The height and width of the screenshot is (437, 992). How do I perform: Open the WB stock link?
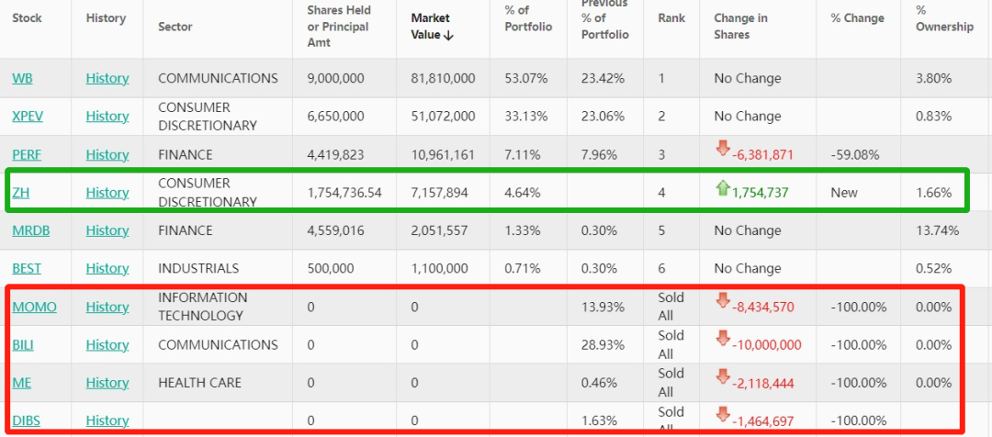[x=22, y=78]
